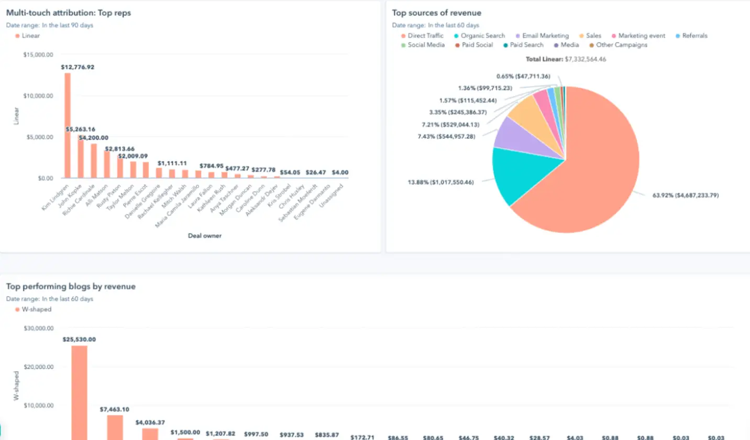Click the Richie Cardinale bar
Viewport: 750px width, 440px height.
94,161
